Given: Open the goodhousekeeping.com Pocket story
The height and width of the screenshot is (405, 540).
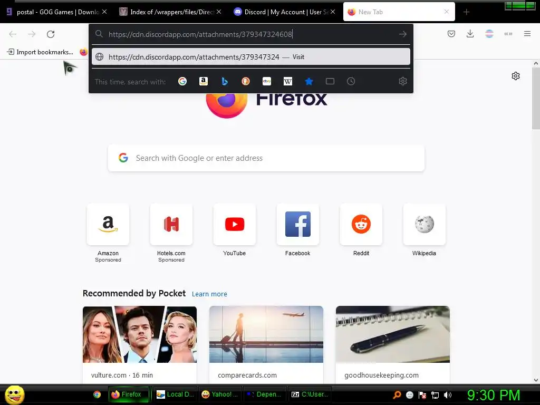Looking at the screenshot, I should click(x=392, y=344).
